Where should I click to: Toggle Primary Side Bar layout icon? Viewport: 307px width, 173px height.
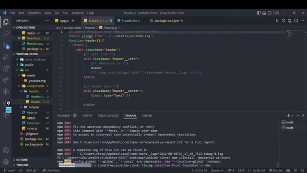[x=259, y=13]
